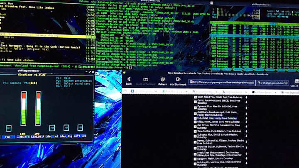Click download arrow for 'Freak That Shit' track
The image size is (299, 168).
click(x=246, y=154)
